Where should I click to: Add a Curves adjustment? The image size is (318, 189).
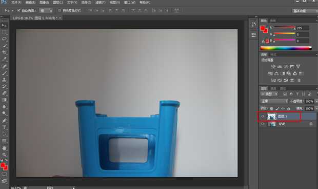(x=286, y=66)
